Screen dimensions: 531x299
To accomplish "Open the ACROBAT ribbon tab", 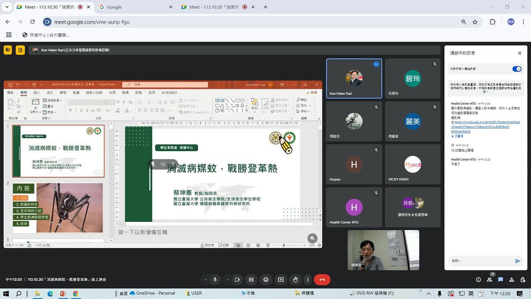I will point(169,93).
